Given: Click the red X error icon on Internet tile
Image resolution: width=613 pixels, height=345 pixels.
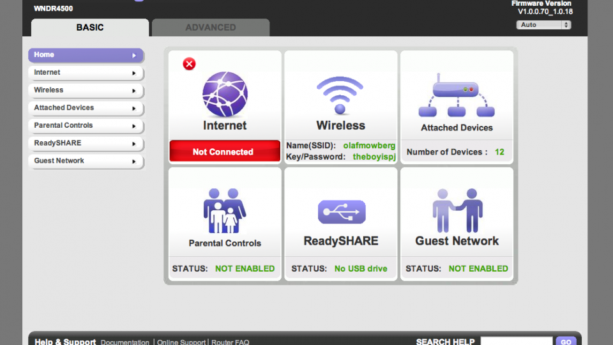Looking at the screenshot, I should [x=189, y=64].
